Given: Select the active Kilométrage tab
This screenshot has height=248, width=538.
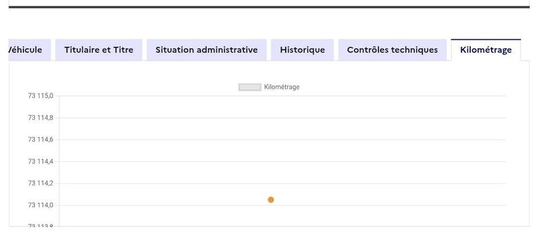Looking at the screenshot, I should (x=486, y=50).
